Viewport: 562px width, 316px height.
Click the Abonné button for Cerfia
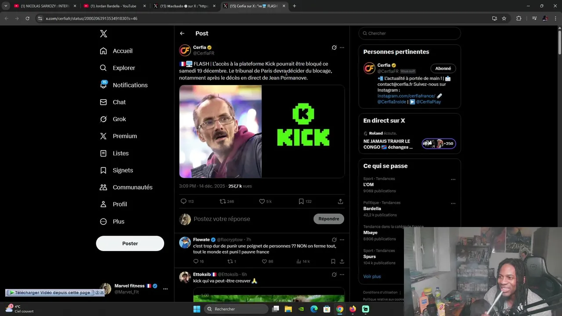click(443, 68)
